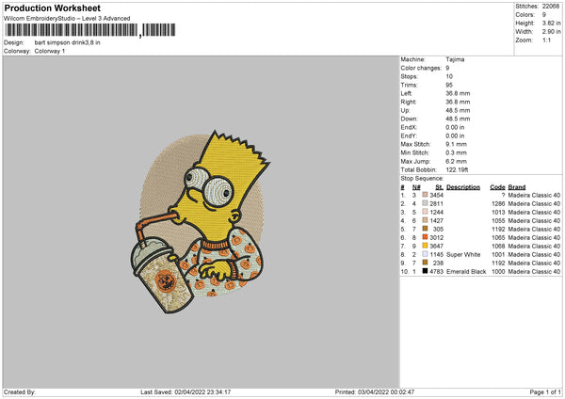Screen dimensions: 565x399
Task: Pick the brown swatch beside 305 stitches
Action: 426,229
